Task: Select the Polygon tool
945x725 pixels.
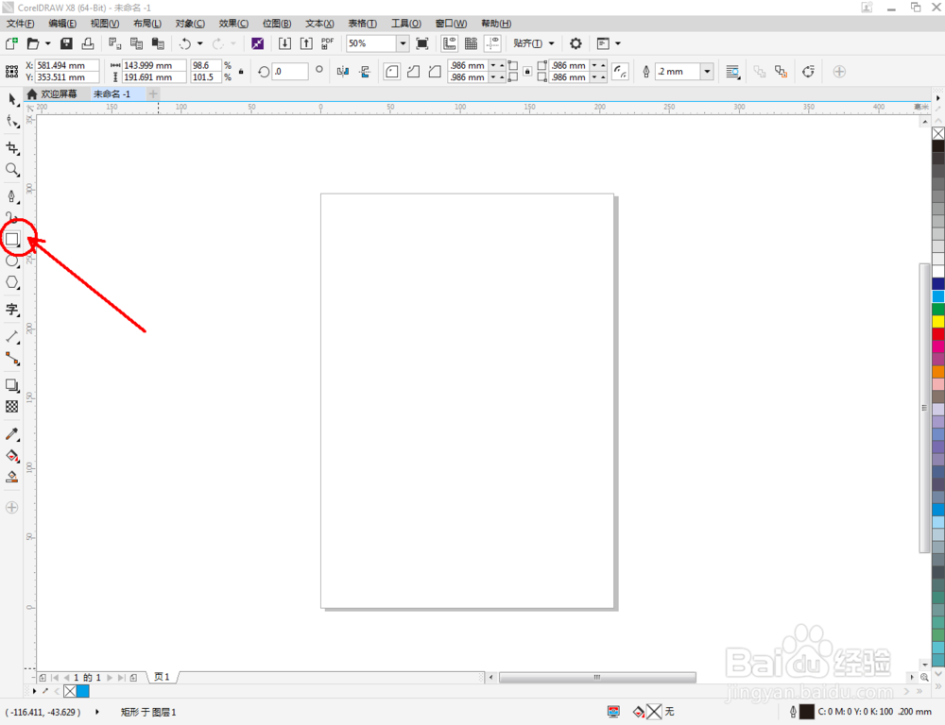Action: [x=11, y=282]
